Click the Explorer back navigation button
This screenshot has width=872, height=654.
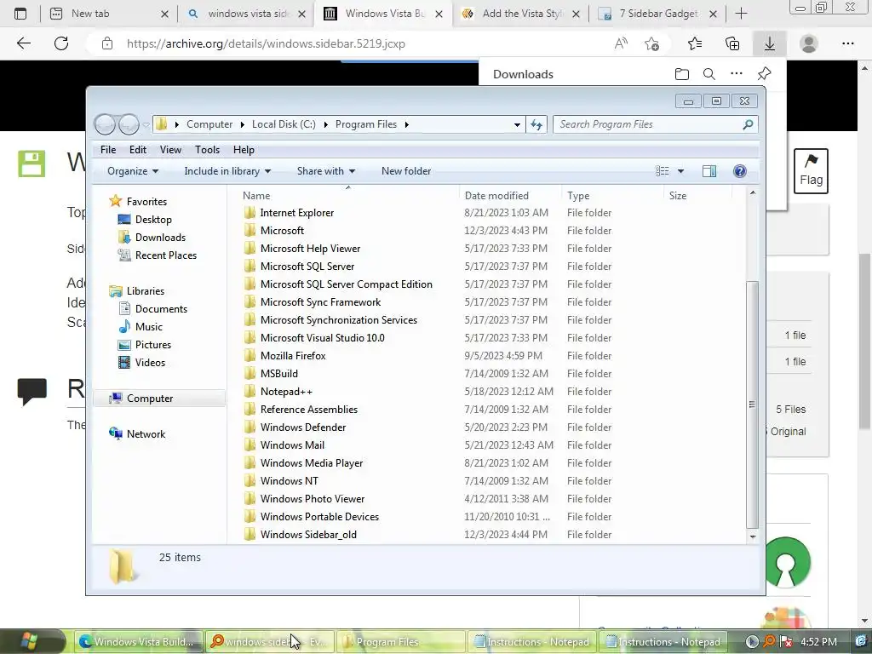(105, 124)
